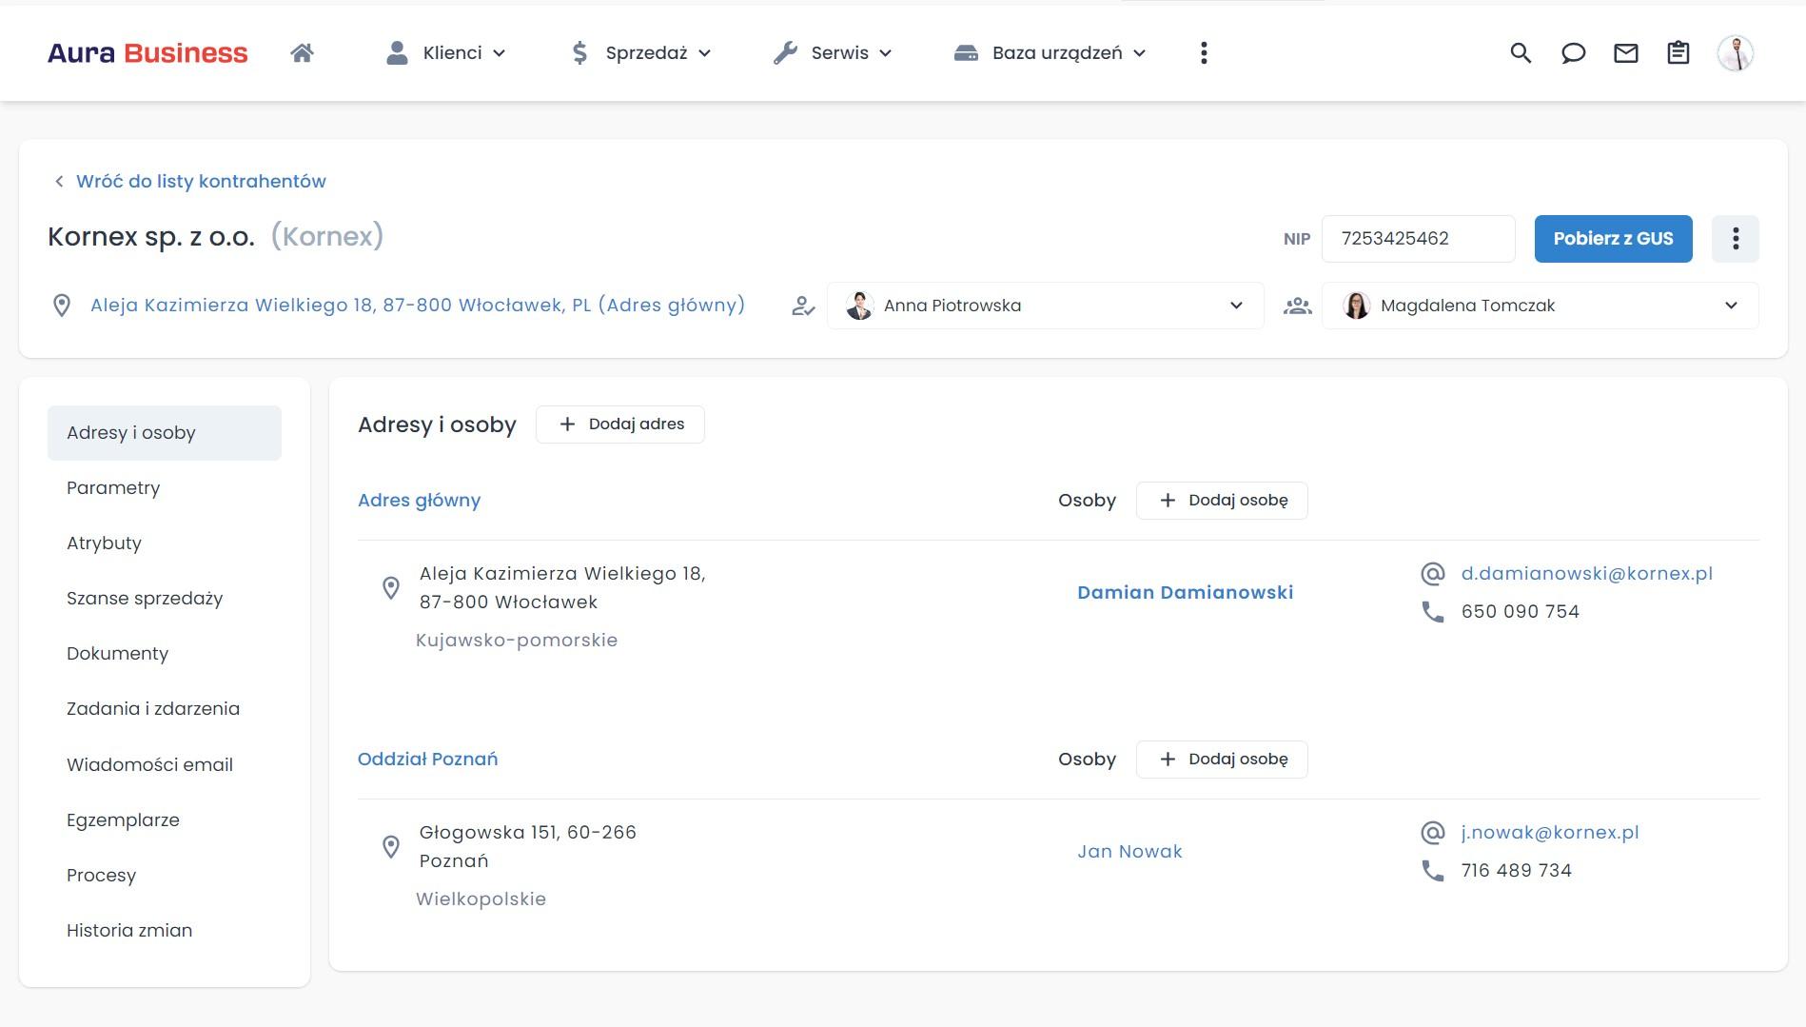Email d.damianowski@kornex.pl
The image size is (1806, 1027).
1587,573
